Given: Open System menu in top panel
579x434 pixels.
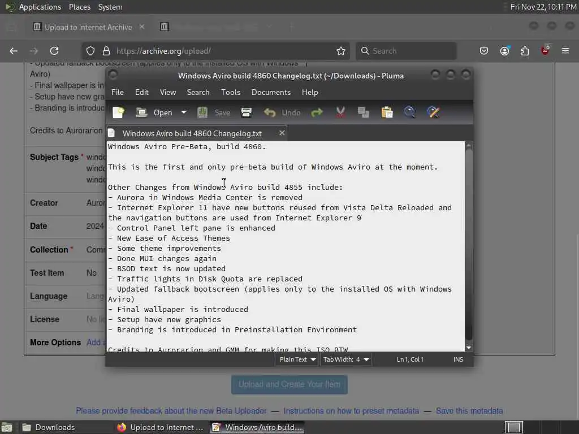Looking at the screenshot, I should point(110,7).
